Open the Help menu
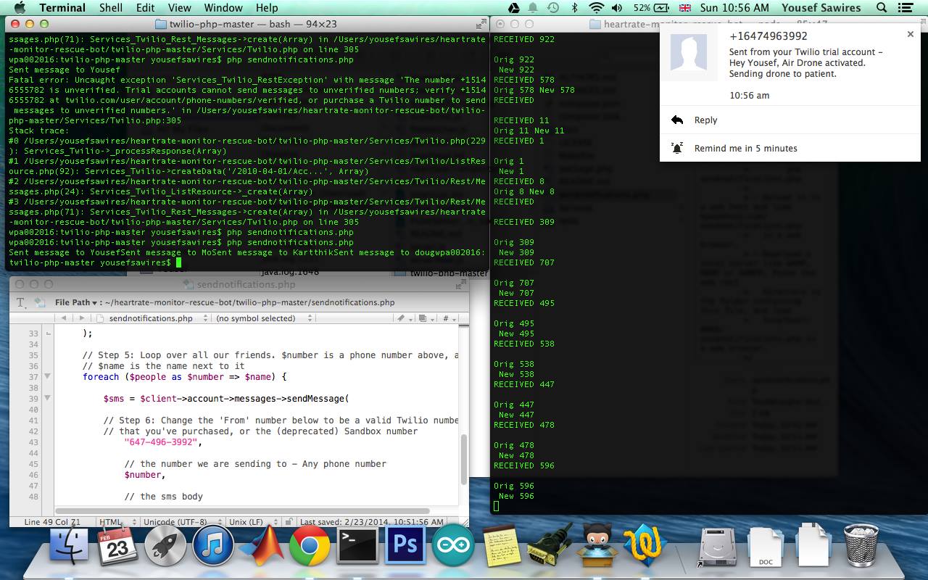Image resolution: width=928 pixels, height=580 pixels. [267, 8]
